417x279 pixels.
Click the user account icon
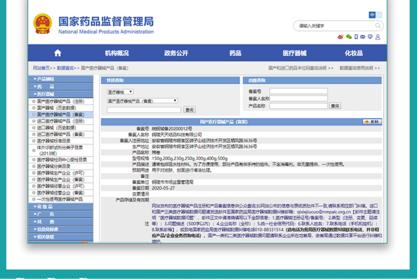tap(378, 37)
